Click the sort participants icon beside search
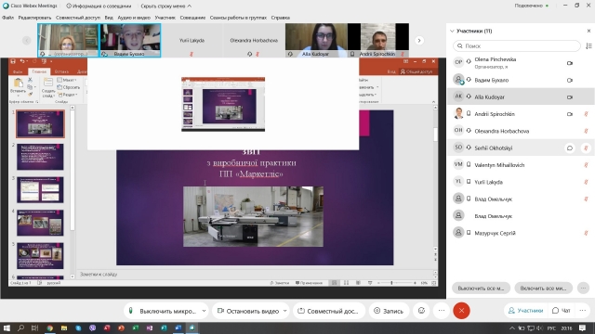Viewport: 595px width, 334px height. (x=588, y=45)
